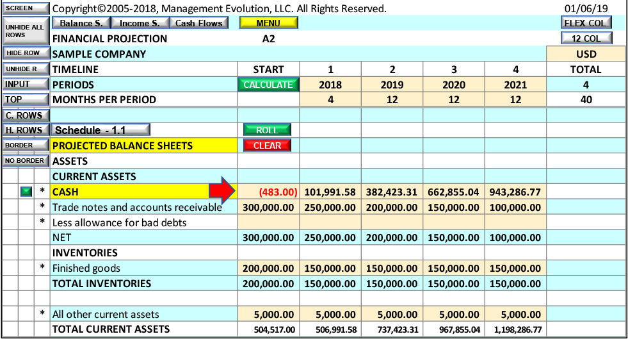Select the USD currency cell
This screenshot has height=341, width=628.
point(586,54)
